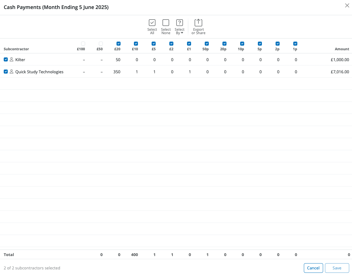Screen dimensions: 352x275
Task: Click the Select None icon
Action: 166,23
